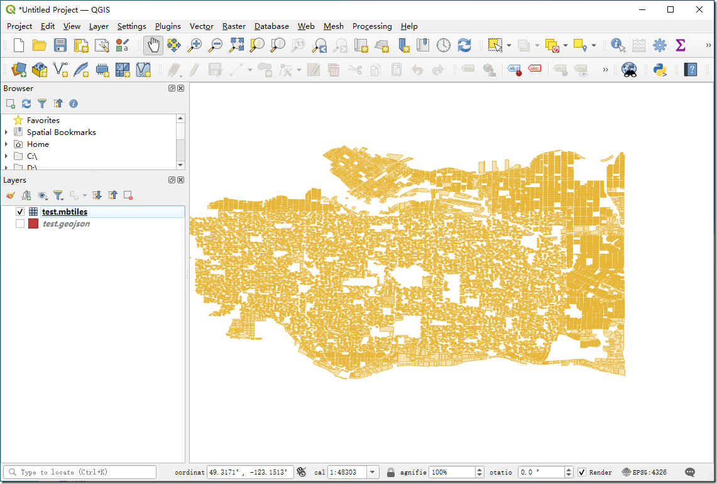Click the Zoom In magnifier tool
The height and width of the screenshot is (484, 717).
(195, 45)
